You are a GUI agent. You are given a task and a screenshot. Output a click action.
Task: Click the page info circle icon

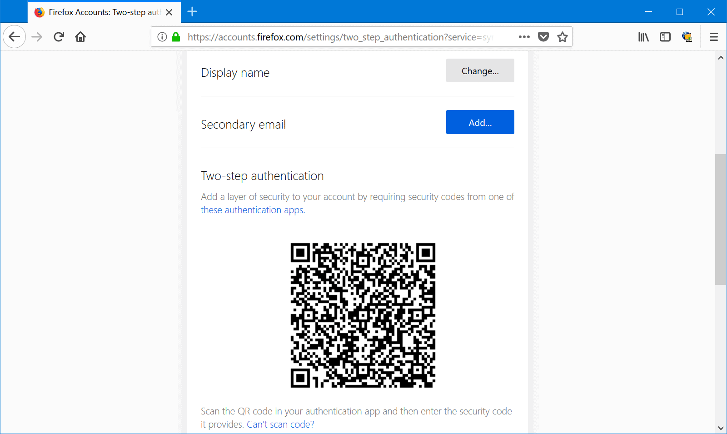point(162,37)
